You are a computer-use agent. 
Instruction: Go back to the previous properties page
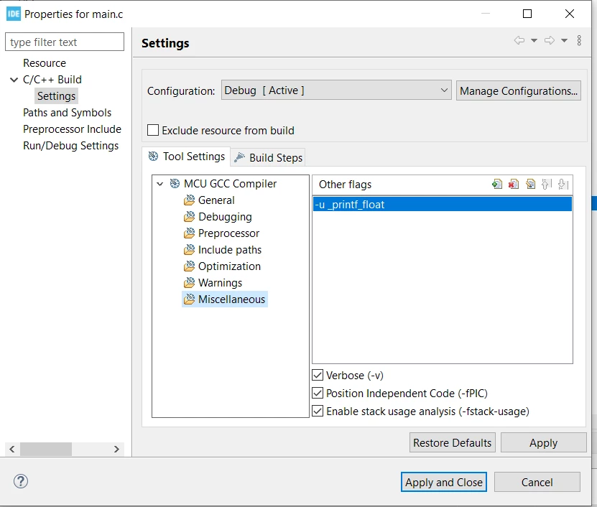click(519, 40)
